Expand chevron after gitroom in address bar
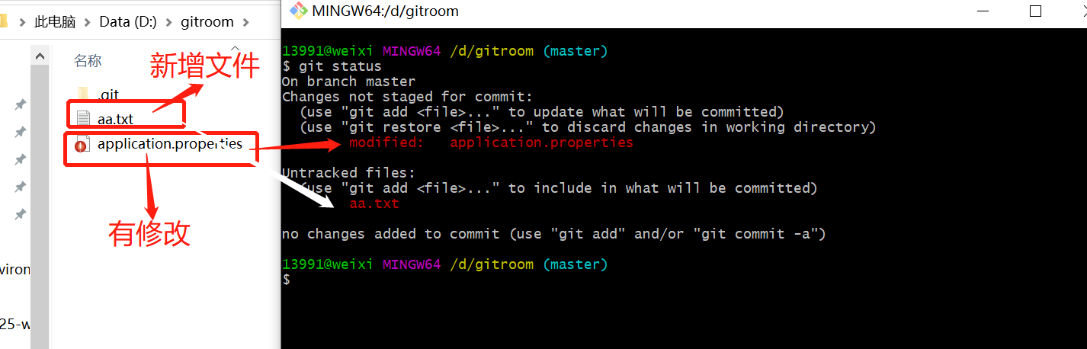The image size is (1087, 349). point(245,22)
